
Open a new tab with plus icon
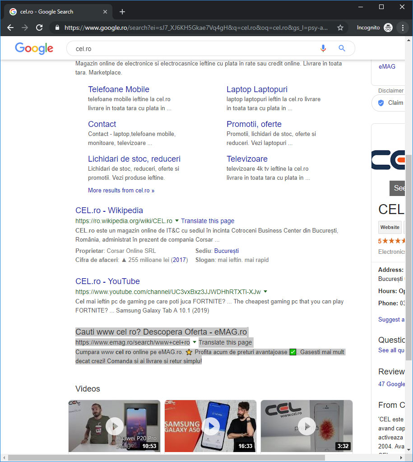[122, 12]
